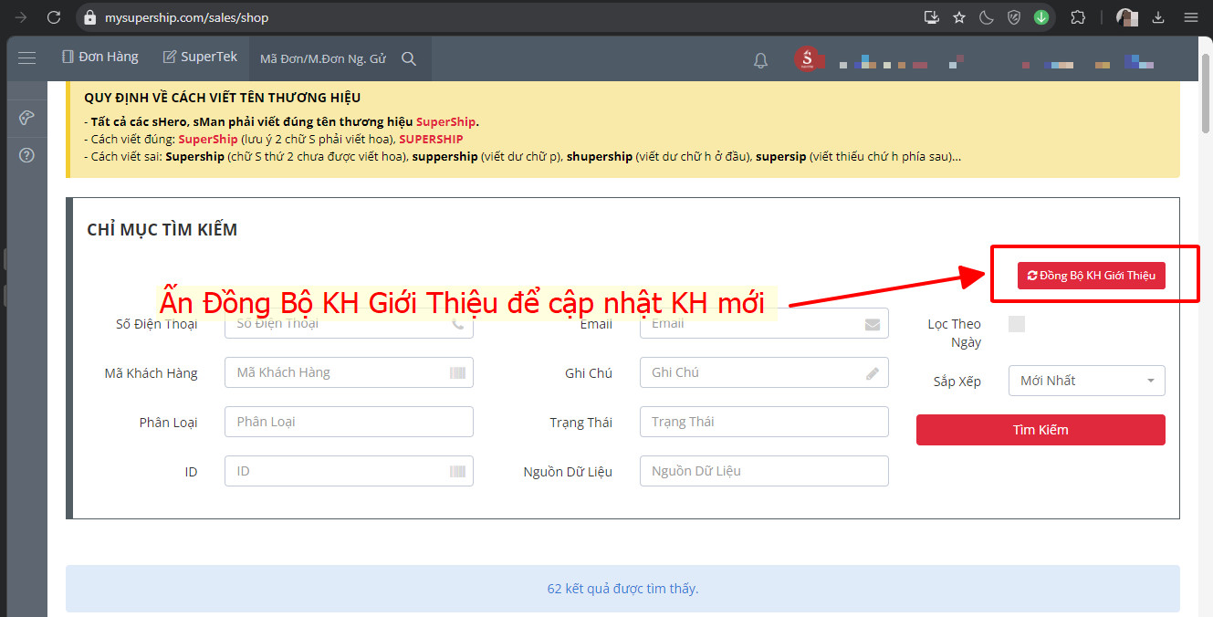Reload the page with browser refresh icon

(x=54, y=17)
